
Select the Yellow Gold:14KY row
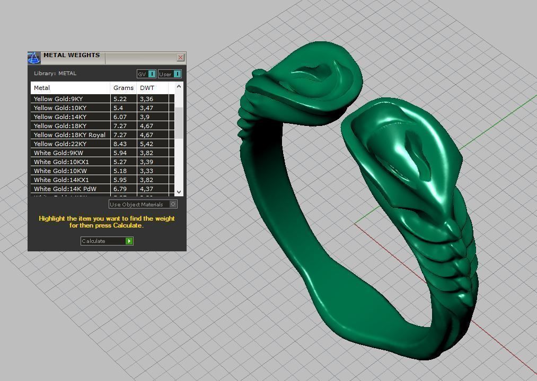point(102,116)
